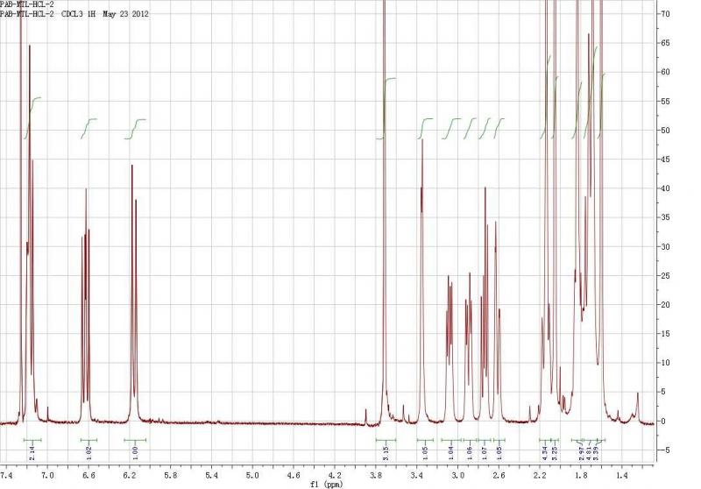701x489 pixels.
Task: Select the integration value 1.04
Action: click(450, 454)
